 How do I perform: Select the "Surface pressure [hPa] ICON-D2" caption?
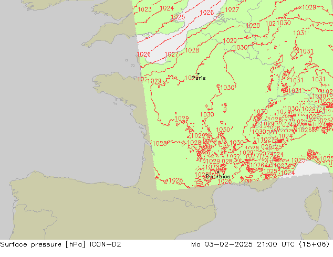click(60, 244)
